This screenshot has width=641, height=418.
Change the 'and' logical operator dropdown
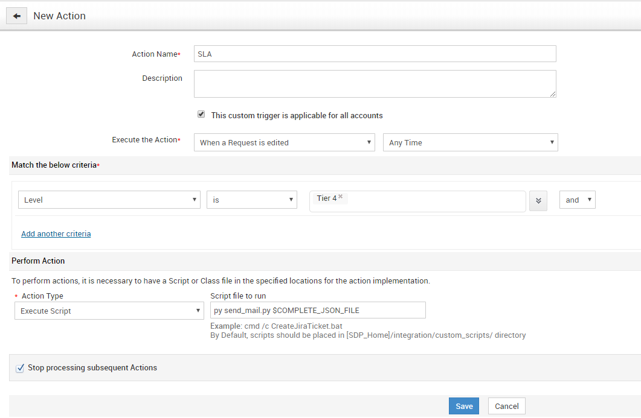(x=577, y=200)
